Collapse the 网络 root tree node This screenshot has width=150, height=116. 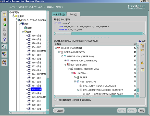(x=10, y=12)
